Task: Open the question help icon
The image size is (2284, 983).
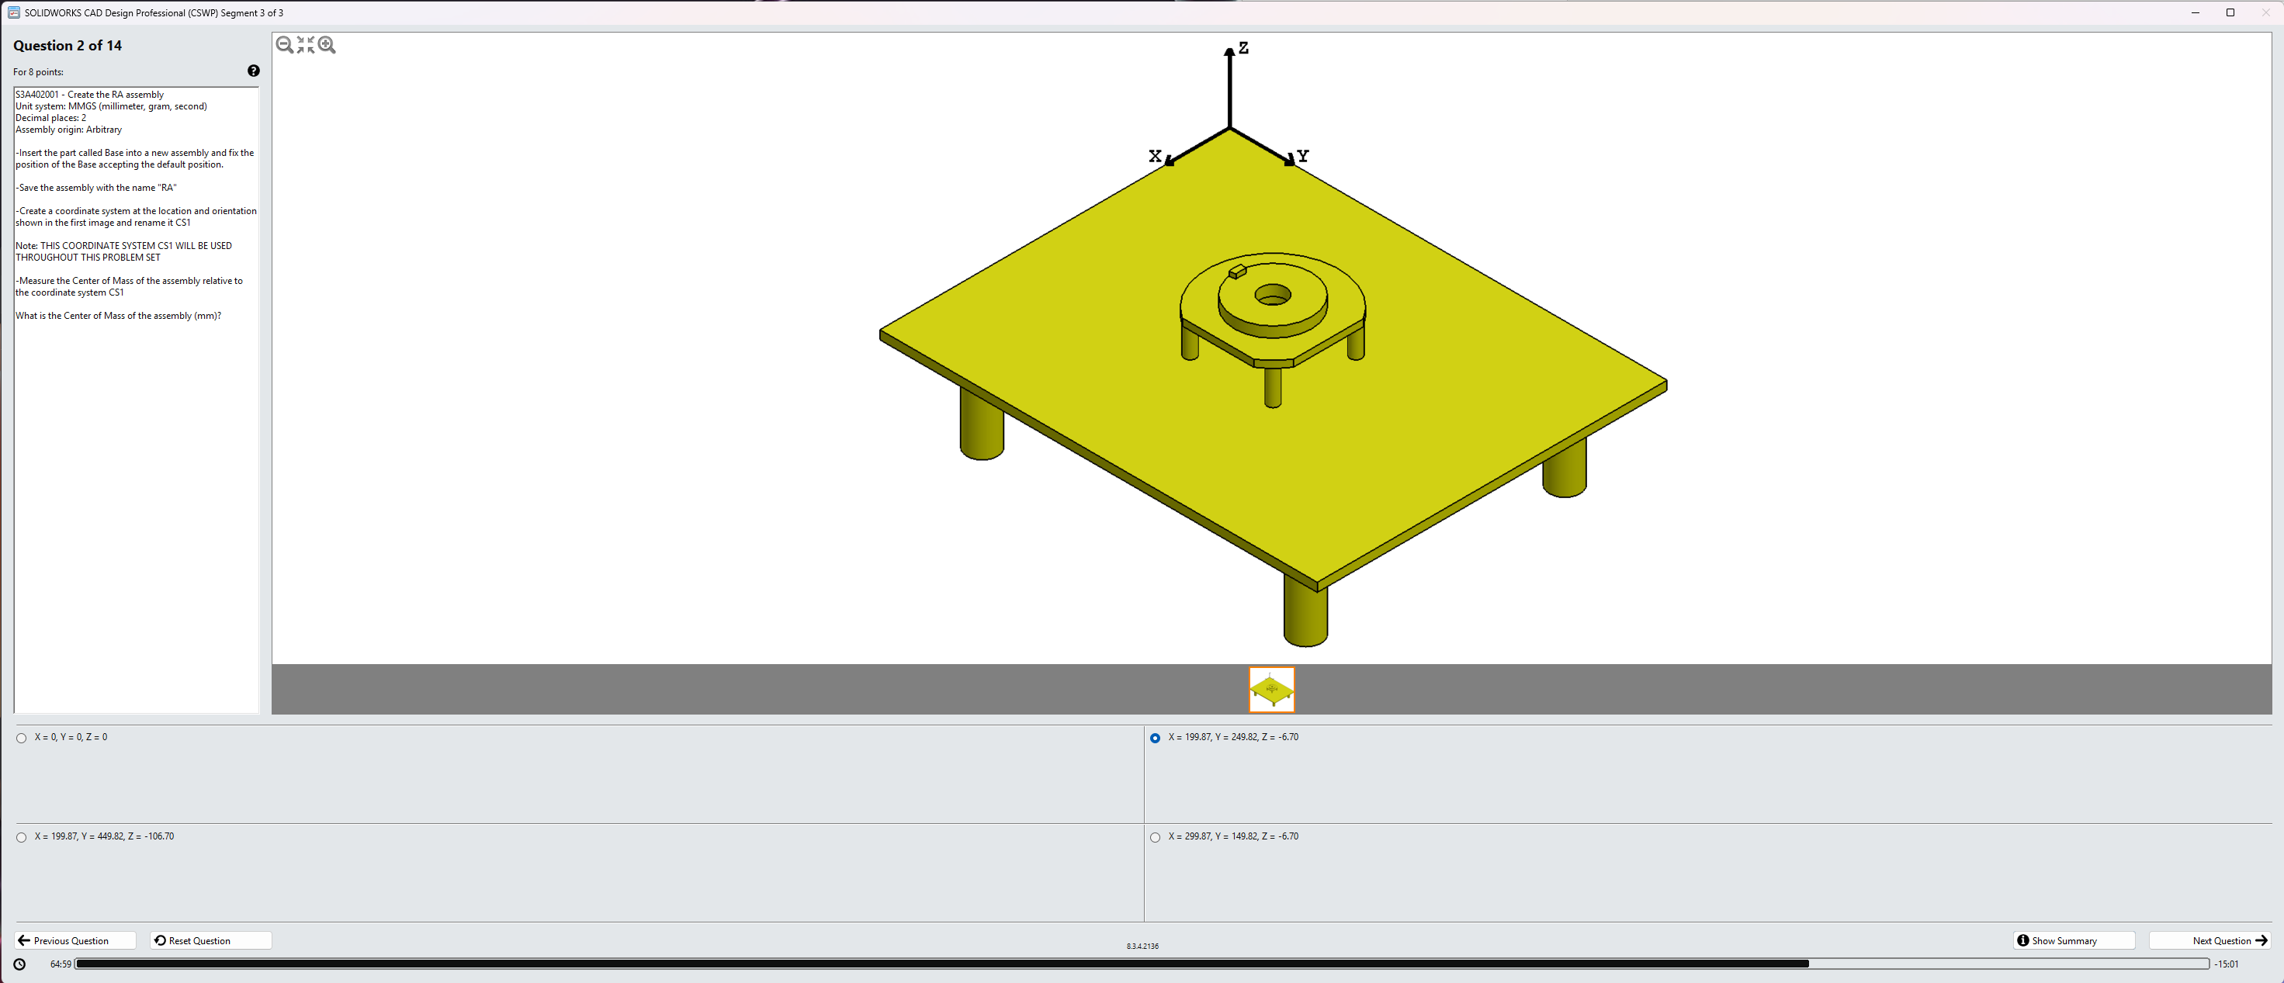Action: click(254, 71)
